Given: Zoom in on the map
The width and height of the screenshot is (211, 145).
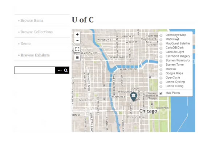Looking at the screenshot, I should 77,34.
